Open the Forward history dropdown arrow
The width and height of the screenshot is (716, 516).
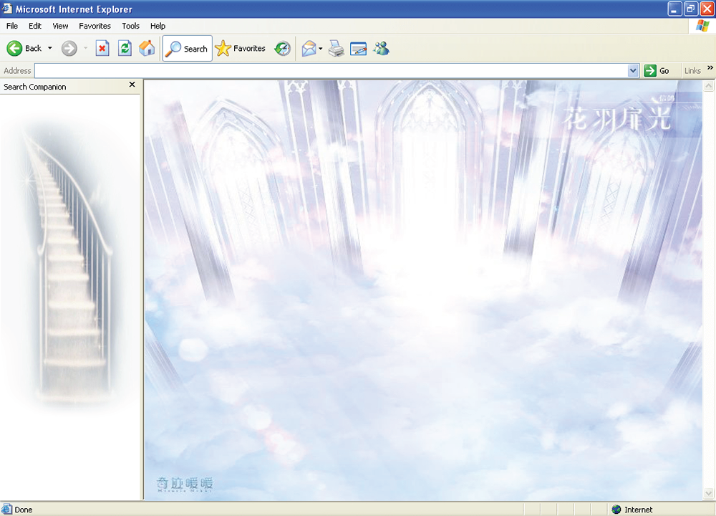tap(85, 48)
